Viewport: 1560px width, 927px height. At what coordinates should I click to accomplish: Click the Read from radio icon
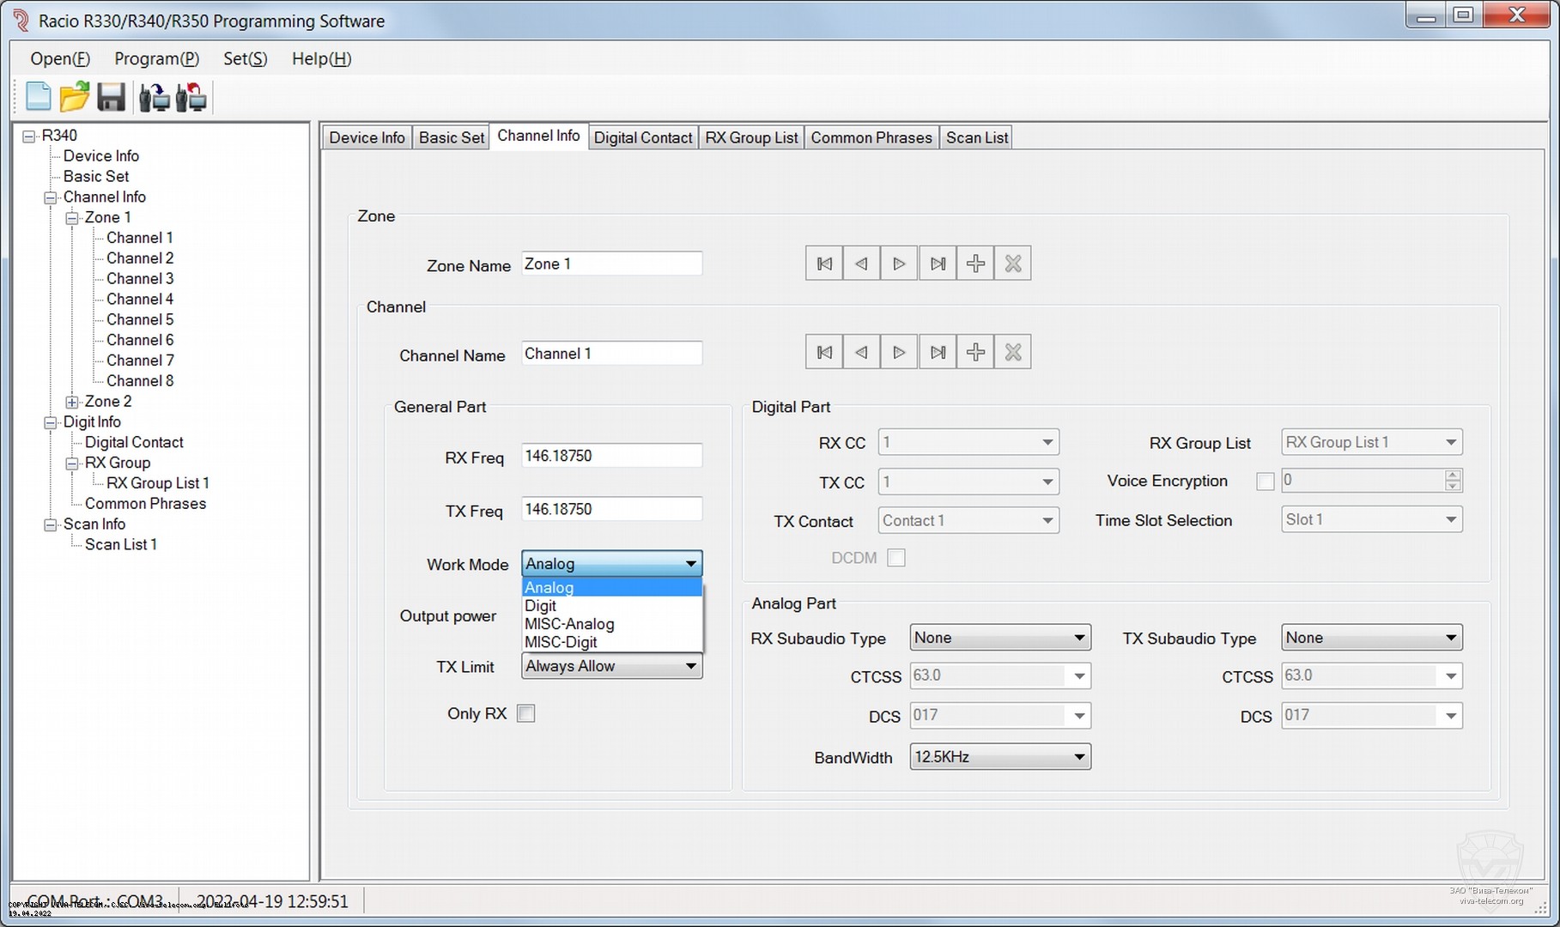[x=155, y=97]
